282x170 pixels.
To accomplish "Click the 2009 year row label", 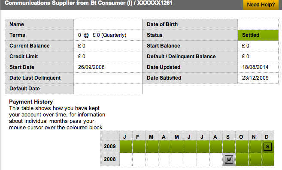I will pyautogui.click(x=110, y=146).
